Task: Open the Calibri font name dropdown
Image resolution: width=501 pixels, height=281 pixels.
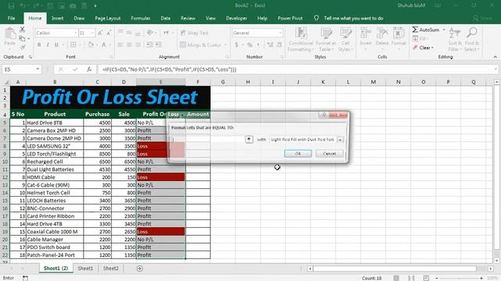Action: (x=76, y=33)
